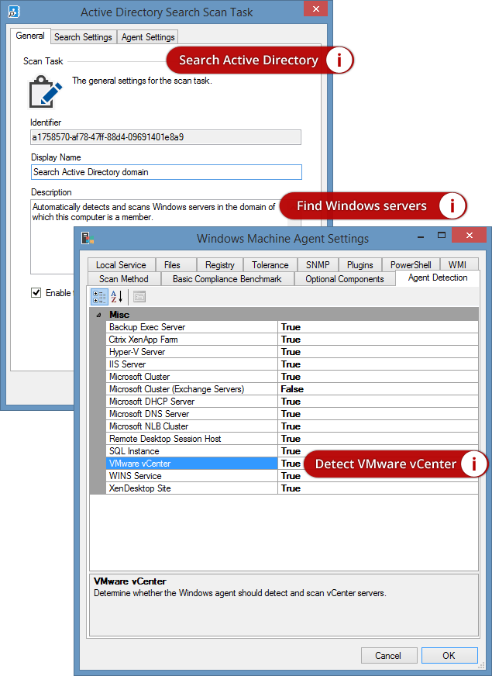Click the OK button

[x=449, y=655]
